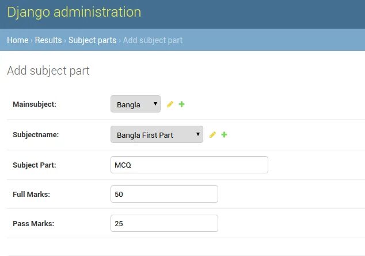Image resolution: width=365 pixels, height=256 pixels.
Task: Open the Mainsubject dropdown showing Bangla
Action: (x=135, y=104)
